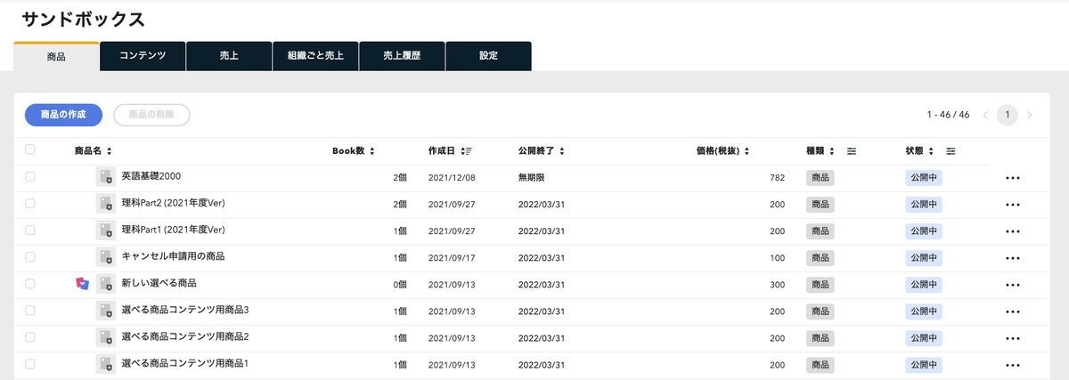Open the more options menu for キャンセル申請用の商品
The width and height of the screenshot is (1069, 380).
[x=1011, y=258]
